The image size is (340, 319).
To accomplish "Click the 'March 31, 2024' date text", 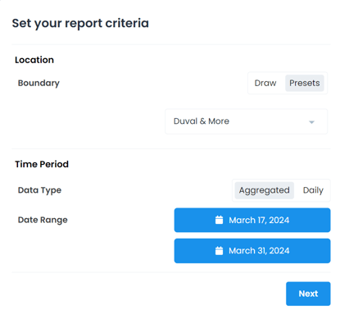I will [x=259, y=251].
